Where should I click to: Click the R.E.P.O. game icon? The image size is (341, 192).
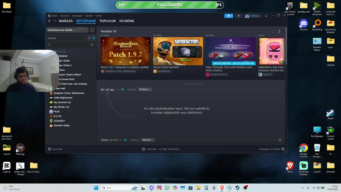51,116
